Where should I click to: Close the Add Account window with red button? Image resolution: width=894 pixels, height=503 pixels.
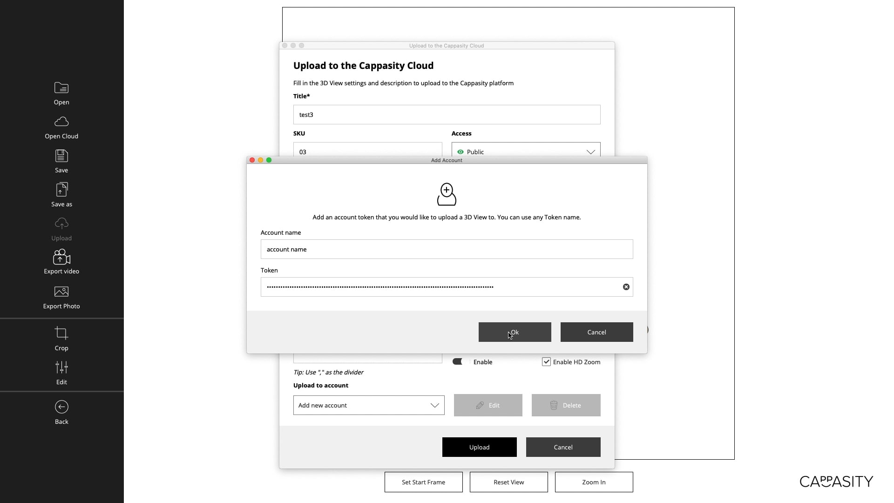pos(252,160)
